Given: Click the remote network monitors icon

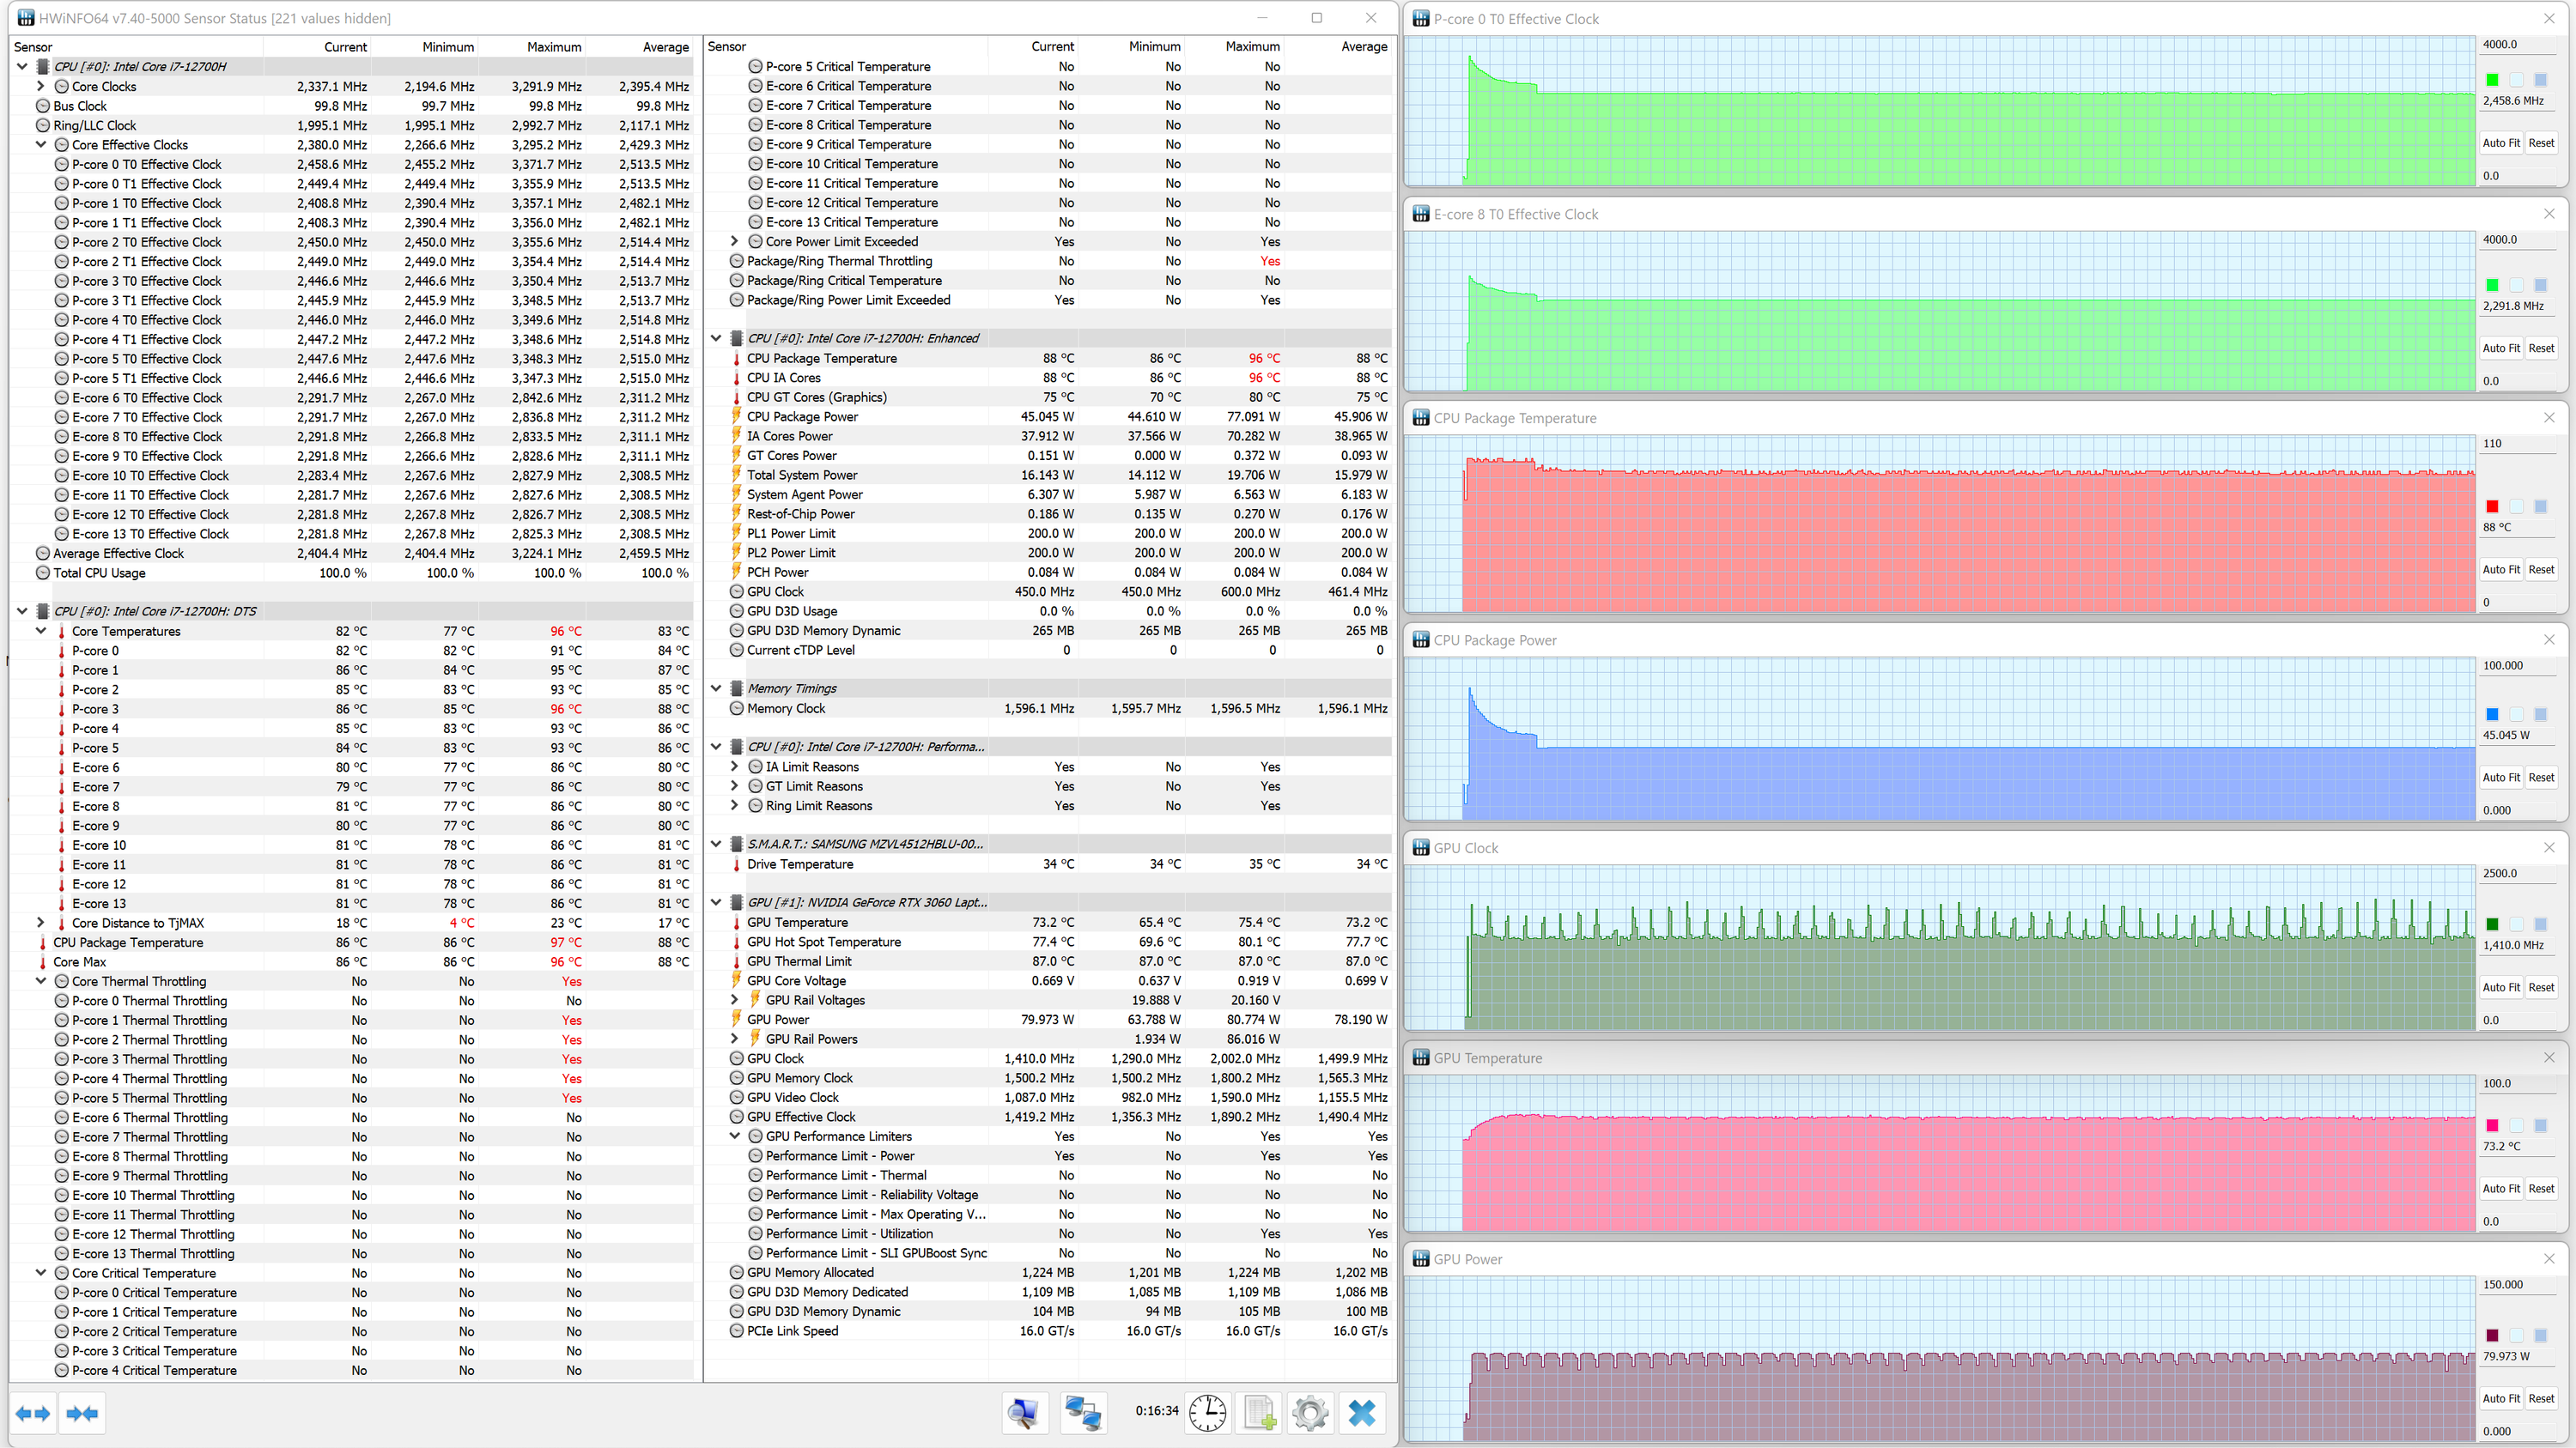Looking at the screenshot, I should click(1083, 1413).
